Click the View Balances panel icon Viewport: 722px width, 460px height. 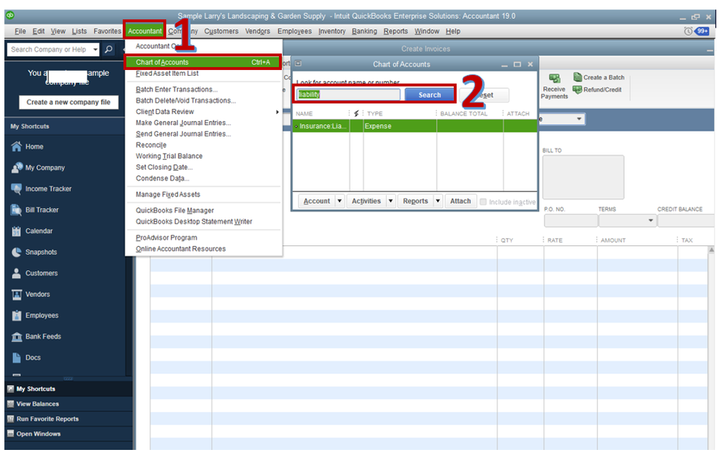click(11, 404)
